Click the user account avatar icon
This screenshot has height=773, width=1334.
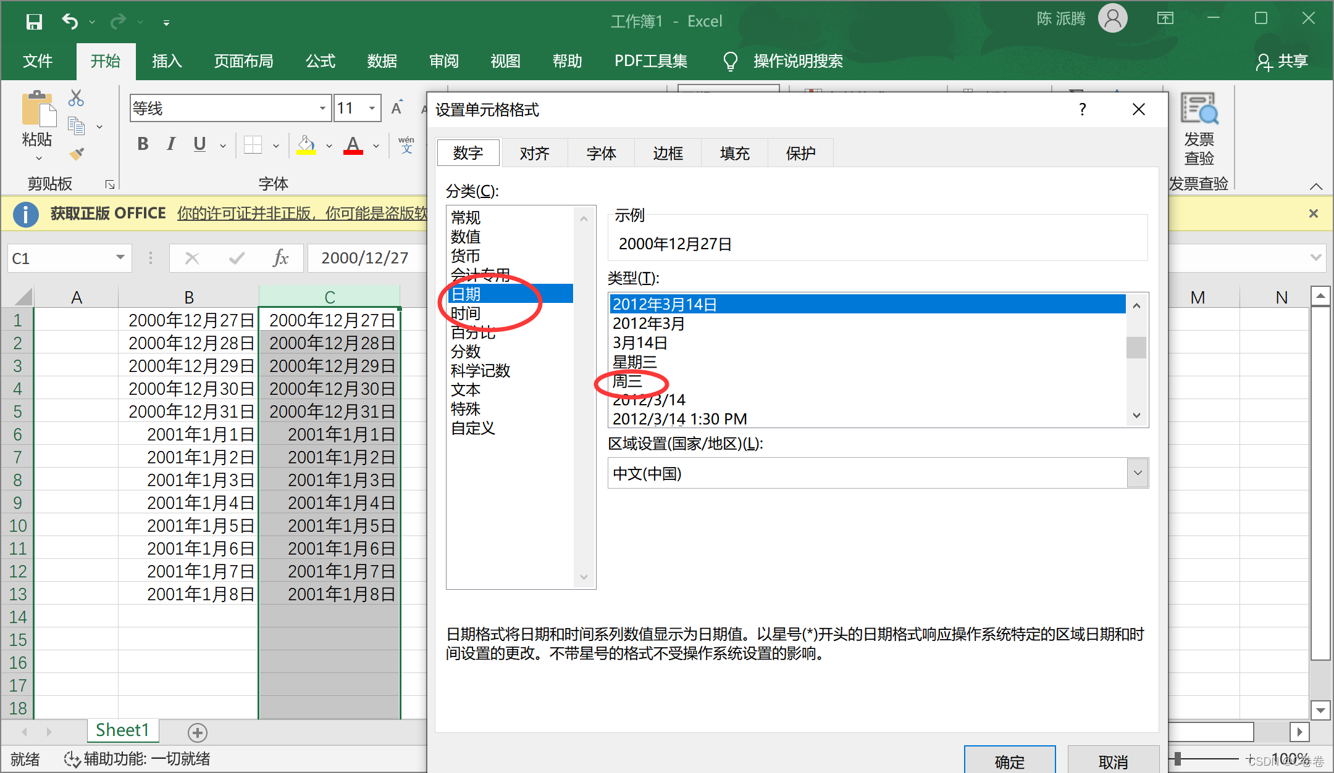pos(1112,19)
